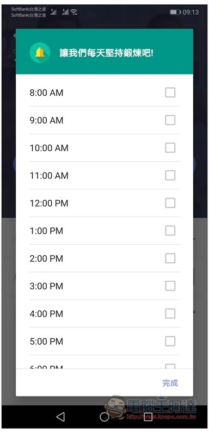The image size is (209, 433).
Task: Choose the 4:00 PM time row label
Action: pyautogui.click(x=46, y=314)
